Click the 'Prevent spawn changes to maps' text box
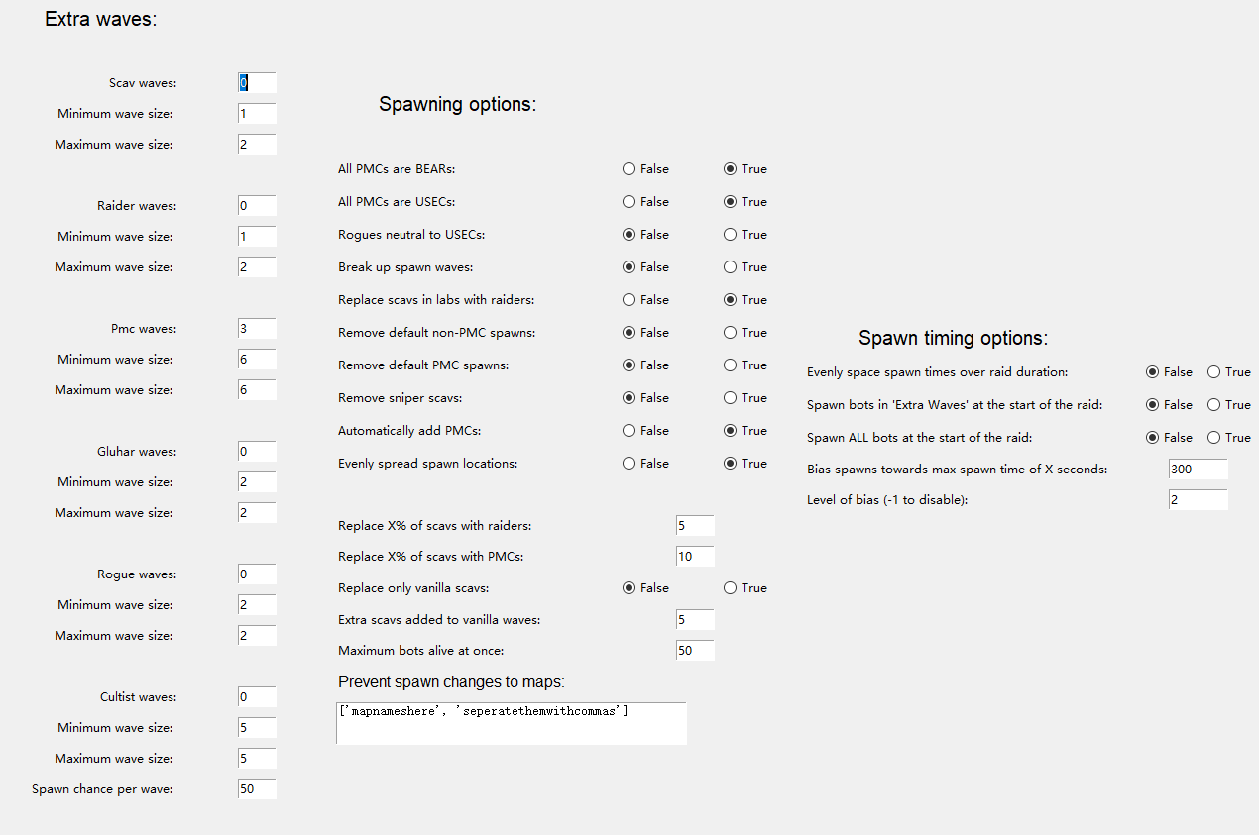 511,723
